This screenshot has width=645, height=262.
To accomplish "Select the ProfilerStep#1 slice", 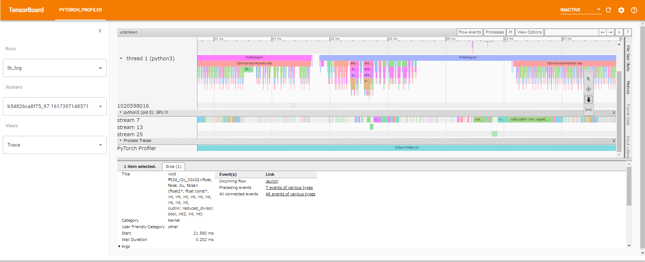I will point(254,57).
